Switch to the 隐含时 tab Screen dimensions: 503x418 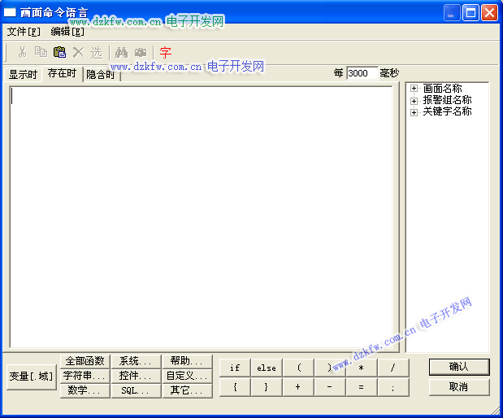pos(101,75)
